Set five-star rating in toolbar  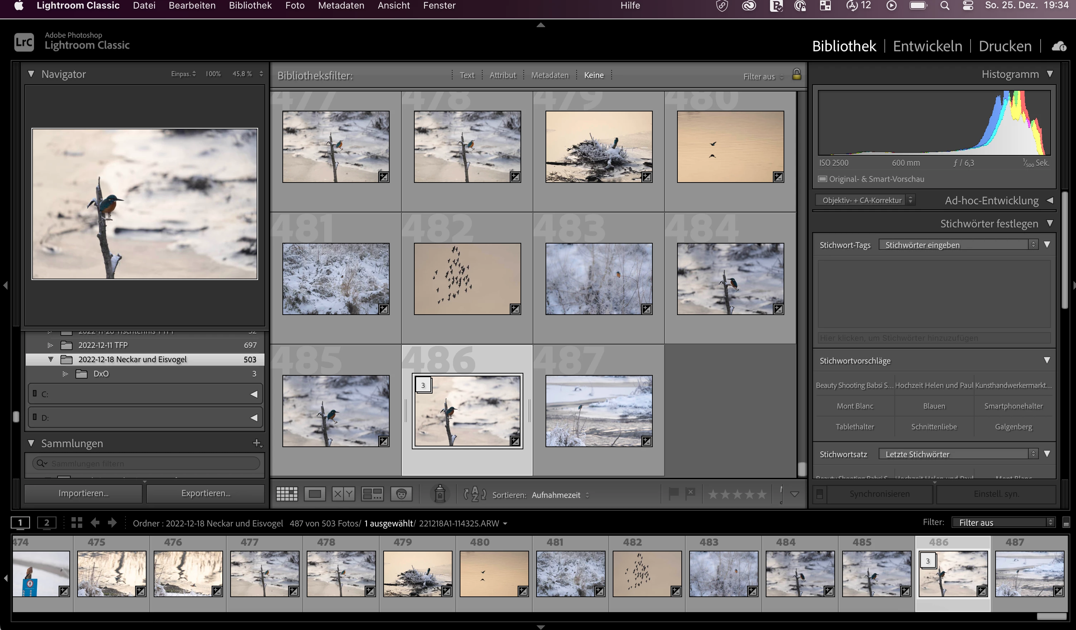click(761, 494)
